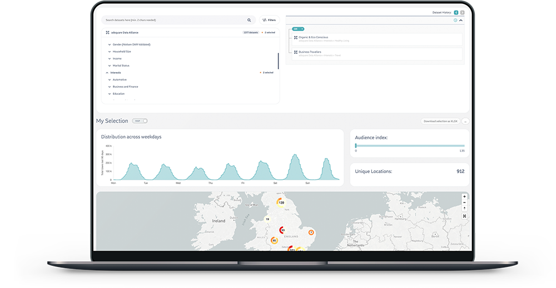Viewport: 556px width, 288px height.
Task: Click the clock history icon
Action: 455,20
